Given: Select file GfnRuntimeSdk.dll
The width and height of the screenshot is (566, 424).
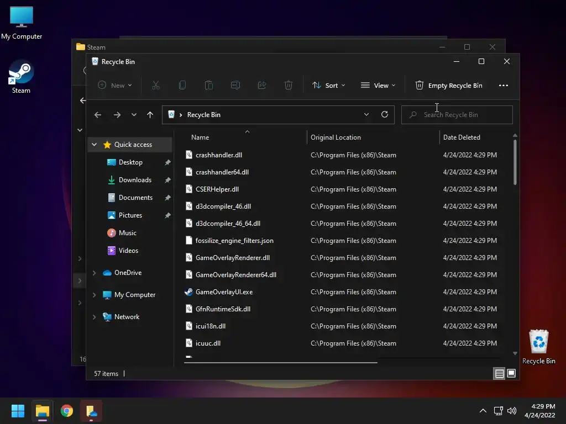Looking at the screenshot, I should 223,309.
